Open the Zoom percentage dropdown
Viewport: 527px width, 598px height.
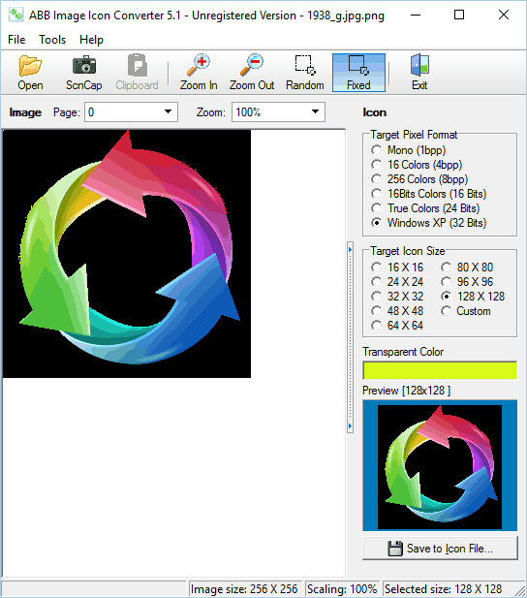coord(278,112)
